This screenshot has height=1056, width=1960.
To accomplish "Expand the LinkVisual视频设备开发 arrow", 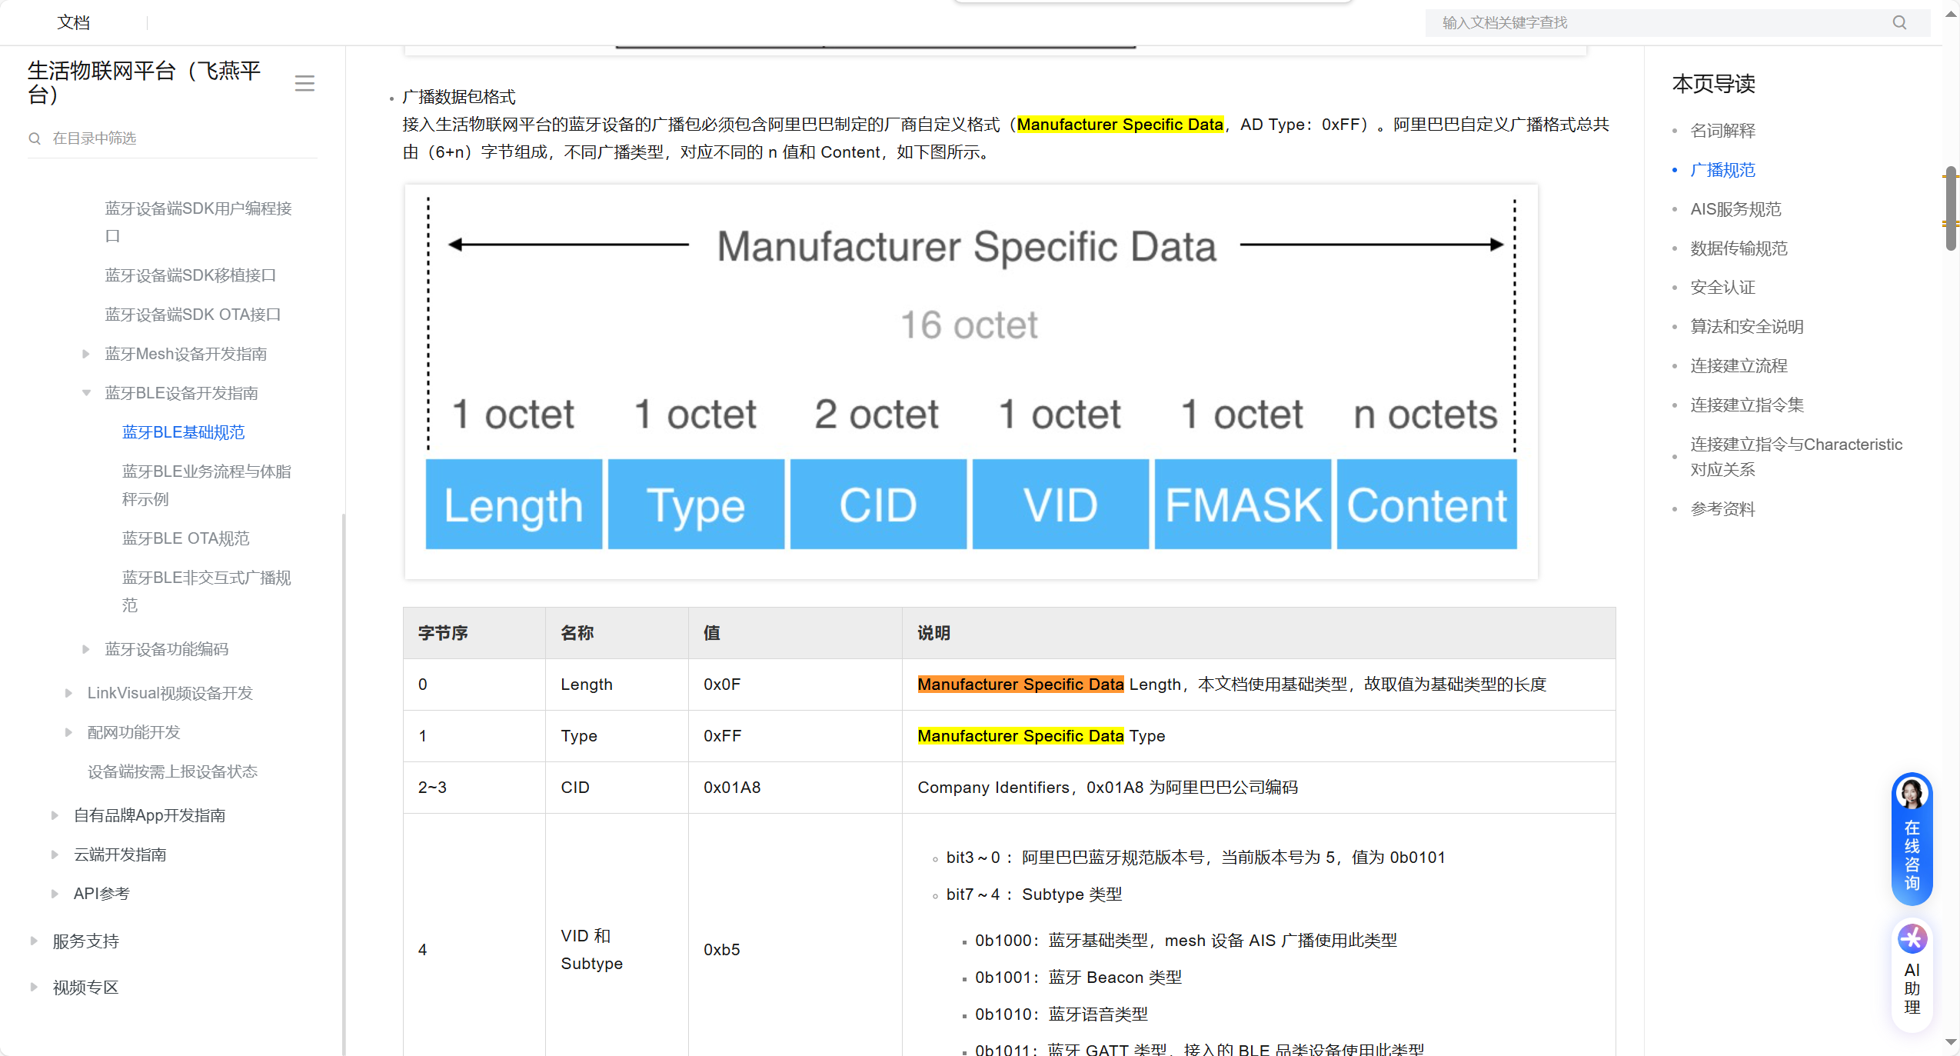I will coord(68,693).
